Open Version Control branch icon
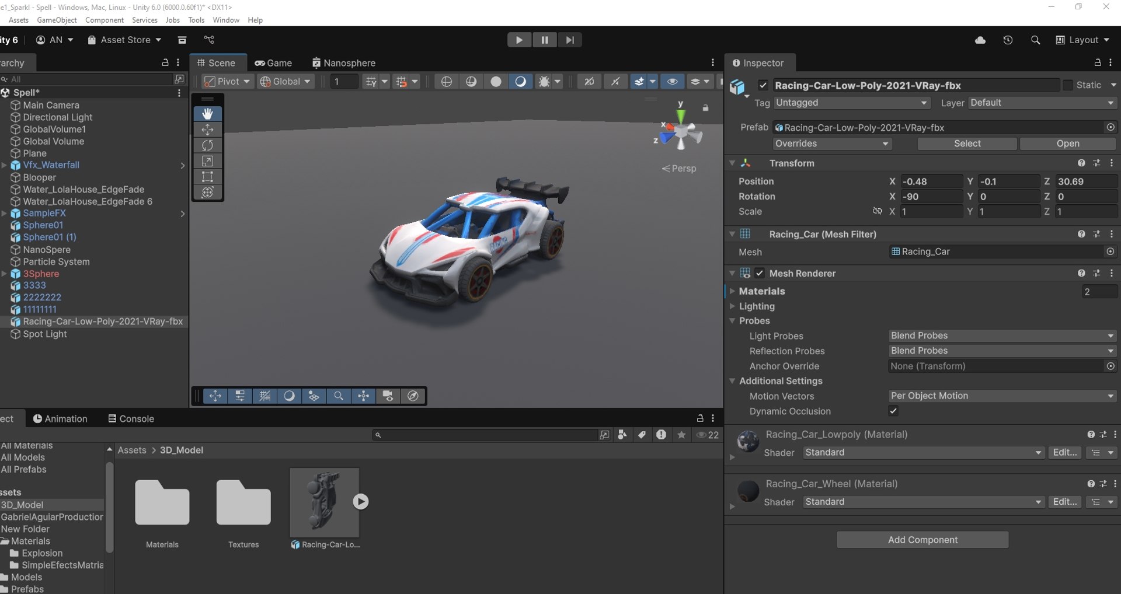The width and height of the screenshot is (1121, 594). (x=209, y=40)
